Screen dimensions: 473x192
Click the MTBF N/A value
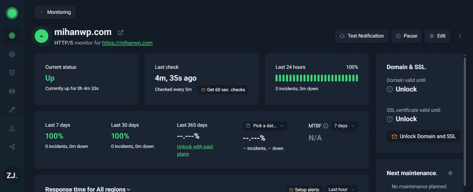click(315, 138)
